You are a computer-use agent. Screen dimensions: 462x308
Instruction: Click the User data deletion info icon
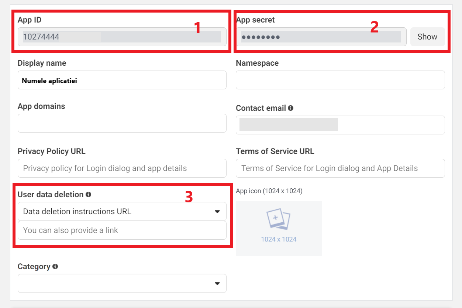point(89,194)
